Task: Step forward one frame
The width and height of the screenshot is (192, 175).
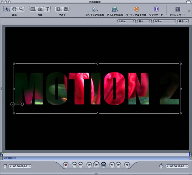Action: 118,165
